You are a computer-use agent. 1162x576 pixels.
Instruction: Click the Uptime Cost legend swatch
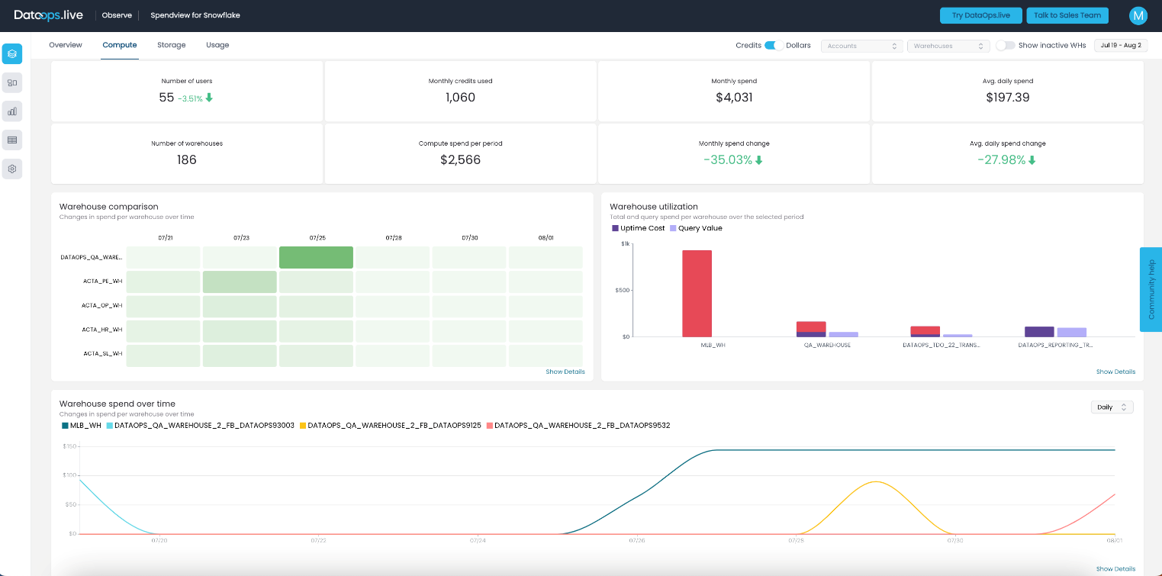click(x=616, y=228)
